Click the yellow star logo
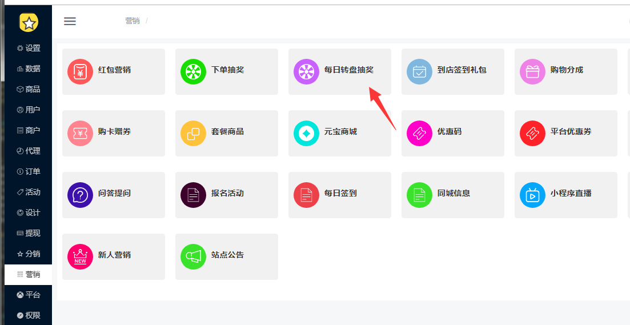Screen dimensions: 630x325 (x=29, y=22)
